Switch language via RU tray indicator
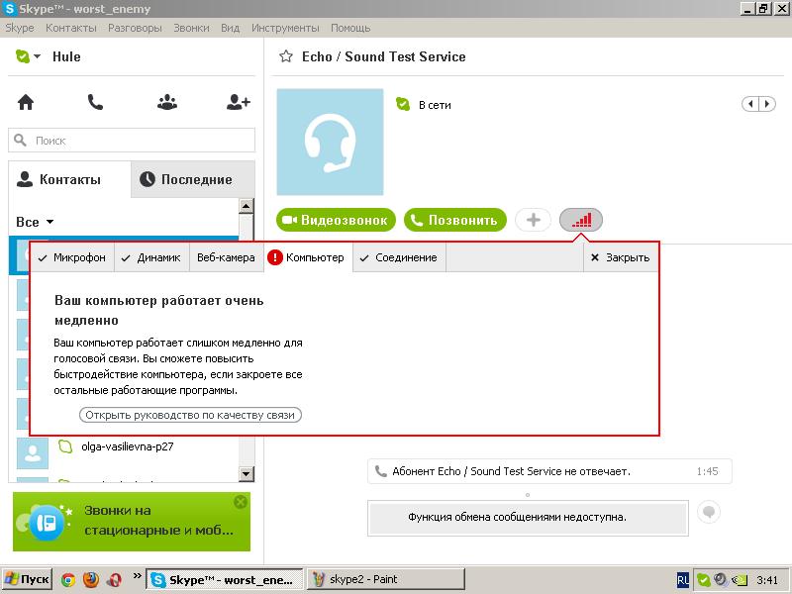 pyautogui.click(x=682, y=580)
